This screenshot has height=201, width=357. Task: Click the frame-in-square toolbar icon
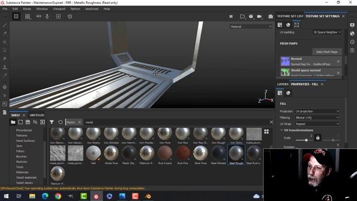pyautogui.click(x=58, y=16)
